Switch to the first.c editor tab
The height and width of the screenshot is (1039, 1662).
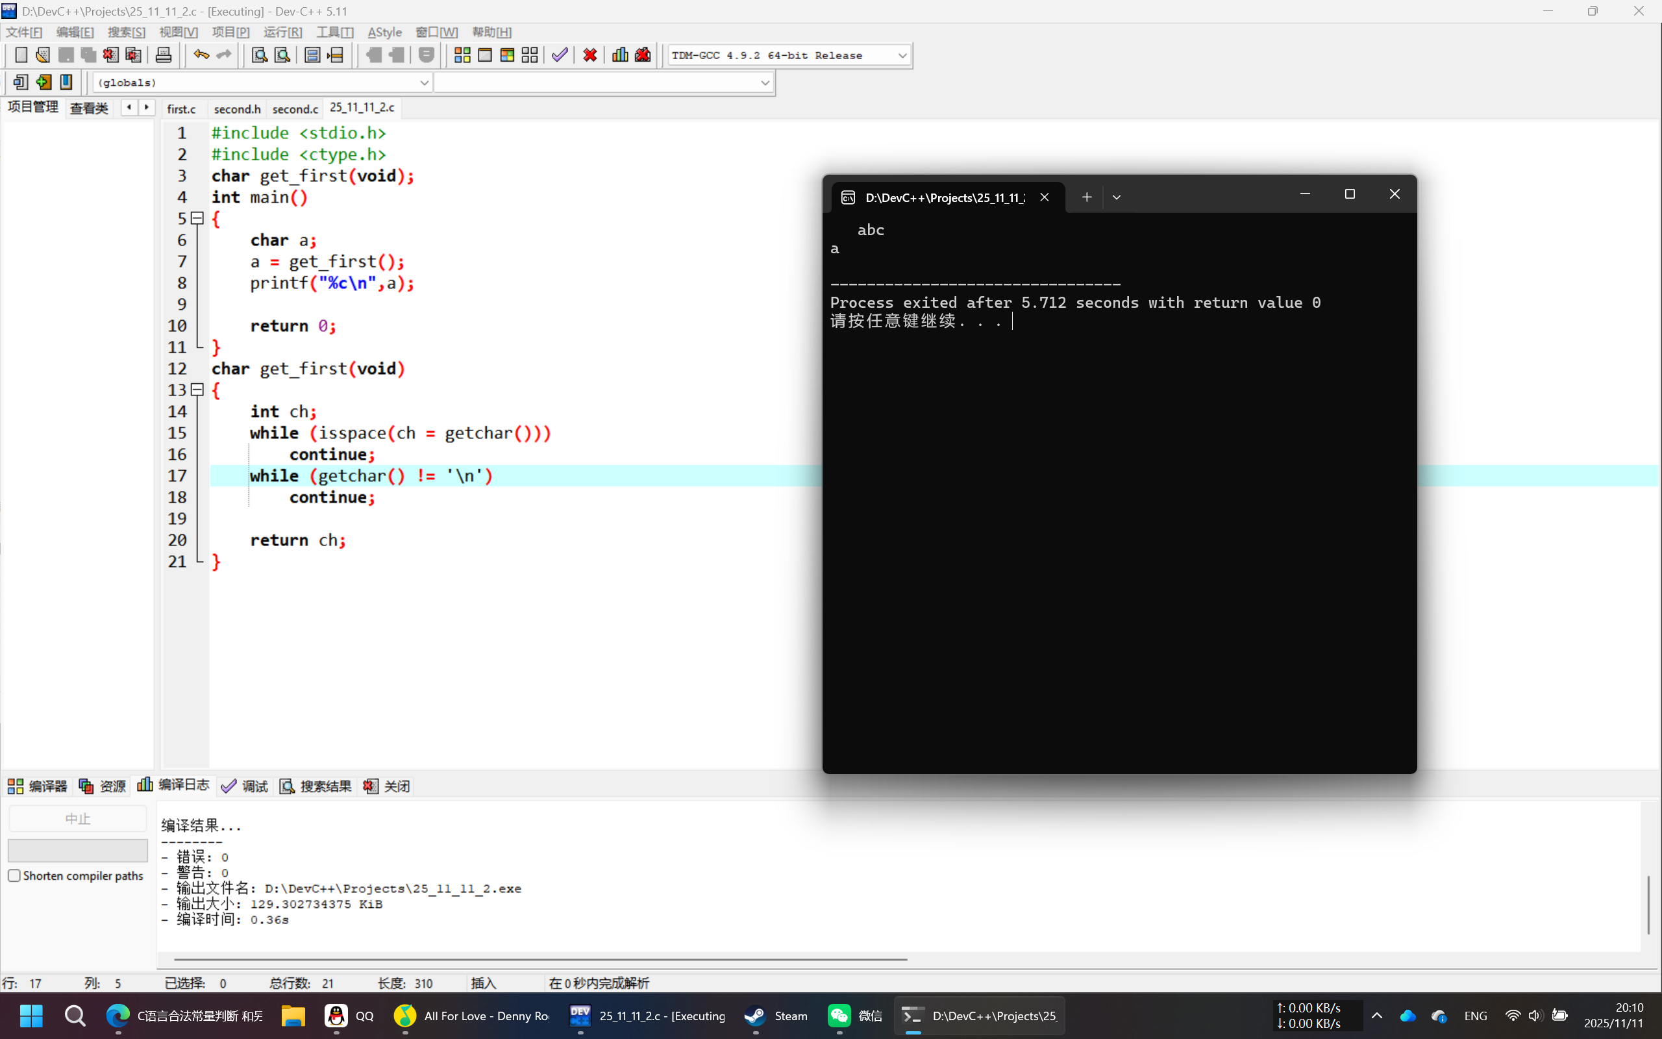pos(181,108)
